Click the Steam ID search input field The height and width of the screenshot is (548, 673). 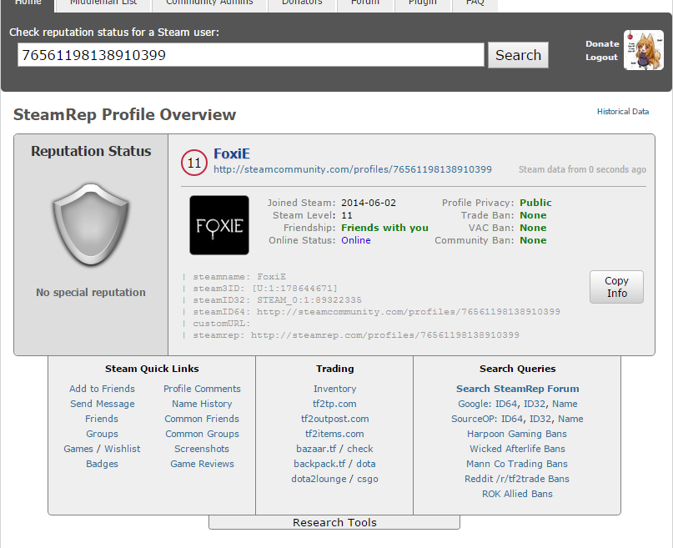(251, 55)
